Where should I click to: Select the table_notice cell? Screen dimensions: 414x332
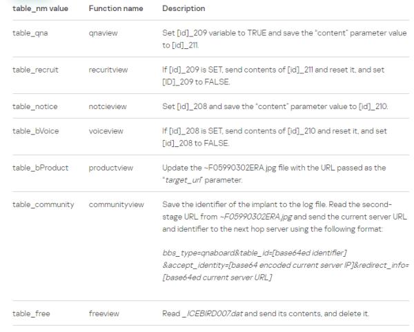pos(35,107)
